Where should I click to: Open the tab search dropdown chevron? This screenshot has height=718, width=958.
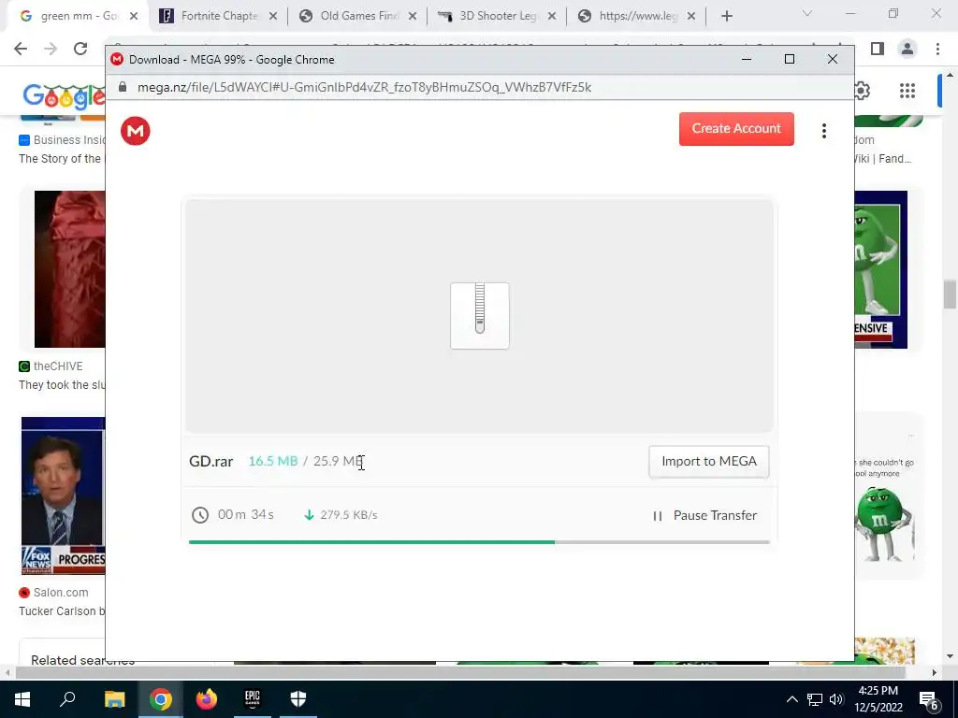pos(807,13)
